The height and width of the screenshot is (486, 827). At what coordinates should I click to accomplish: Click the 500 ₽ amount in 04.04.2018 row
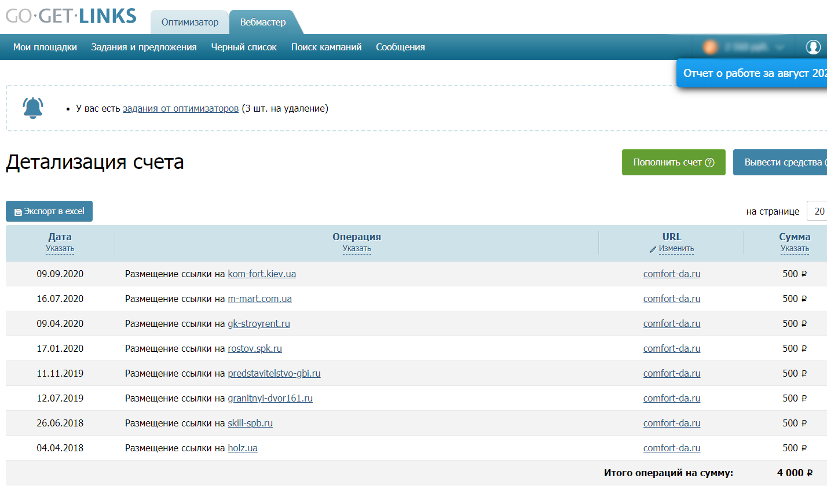pos(795,448)
